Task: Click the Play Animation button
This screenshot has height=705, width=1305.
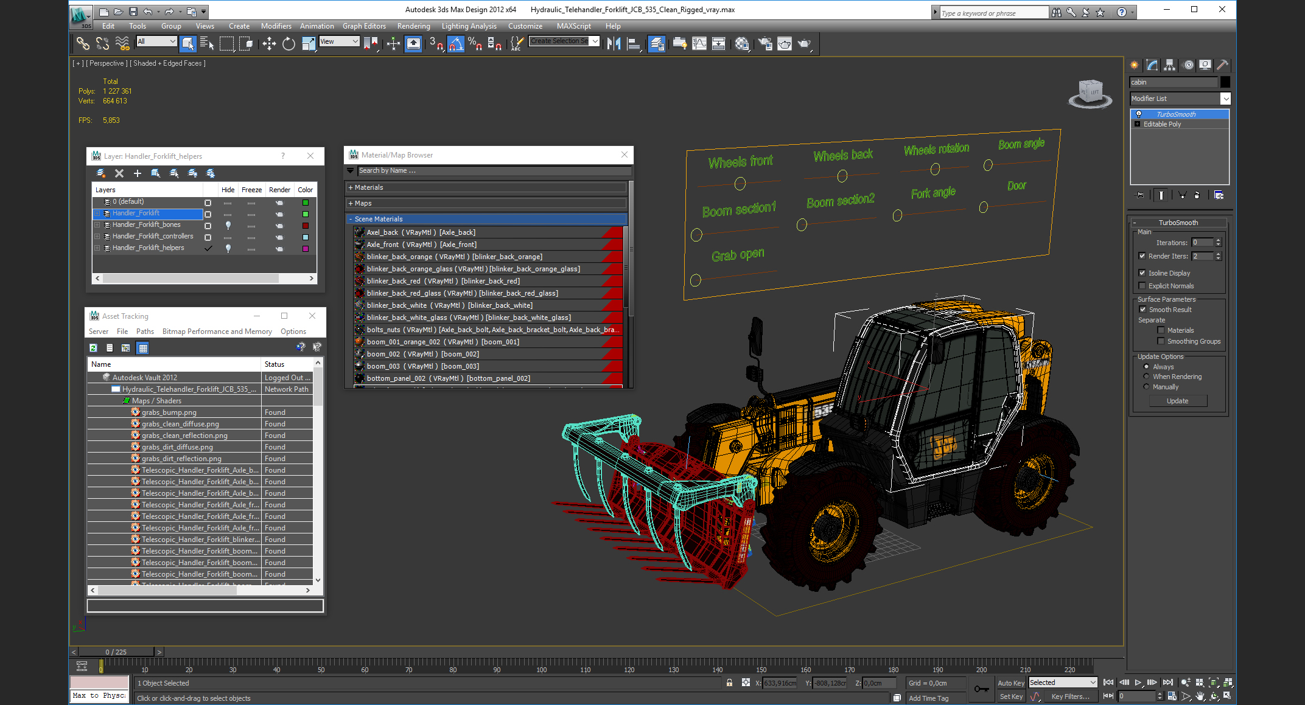Action: 1138,682
